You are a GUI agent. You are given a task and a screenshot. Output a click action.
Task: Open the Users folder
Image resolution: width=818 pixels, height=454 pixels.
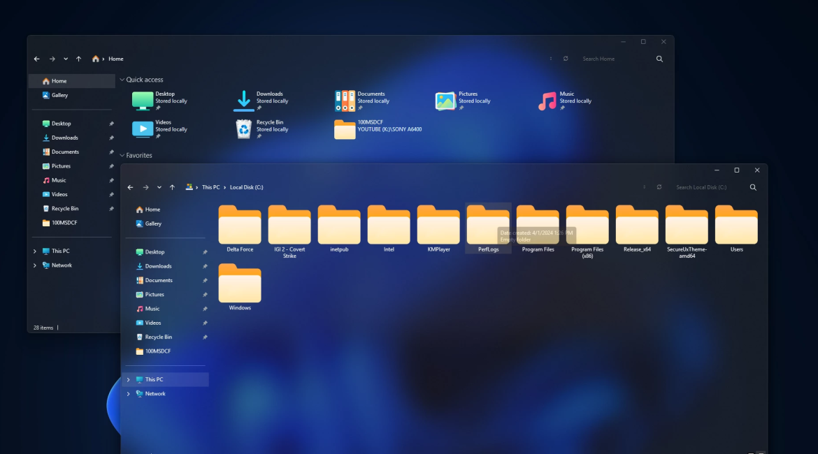[x=736, y=227]
